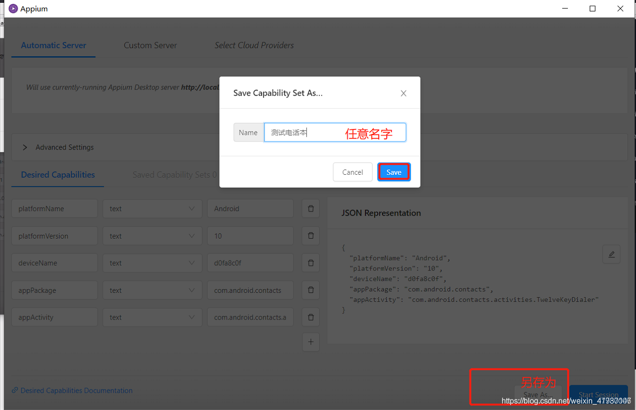Viewport: 636px width, 410px height.
Task: Open type dropdown for deviceName
Action: (152, 263)
